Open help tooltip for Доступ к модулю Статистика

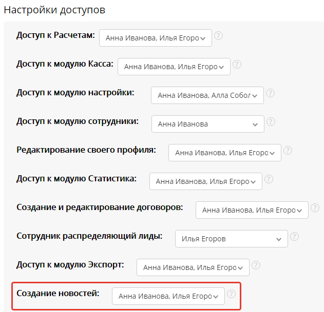click(x=269, y=179)
